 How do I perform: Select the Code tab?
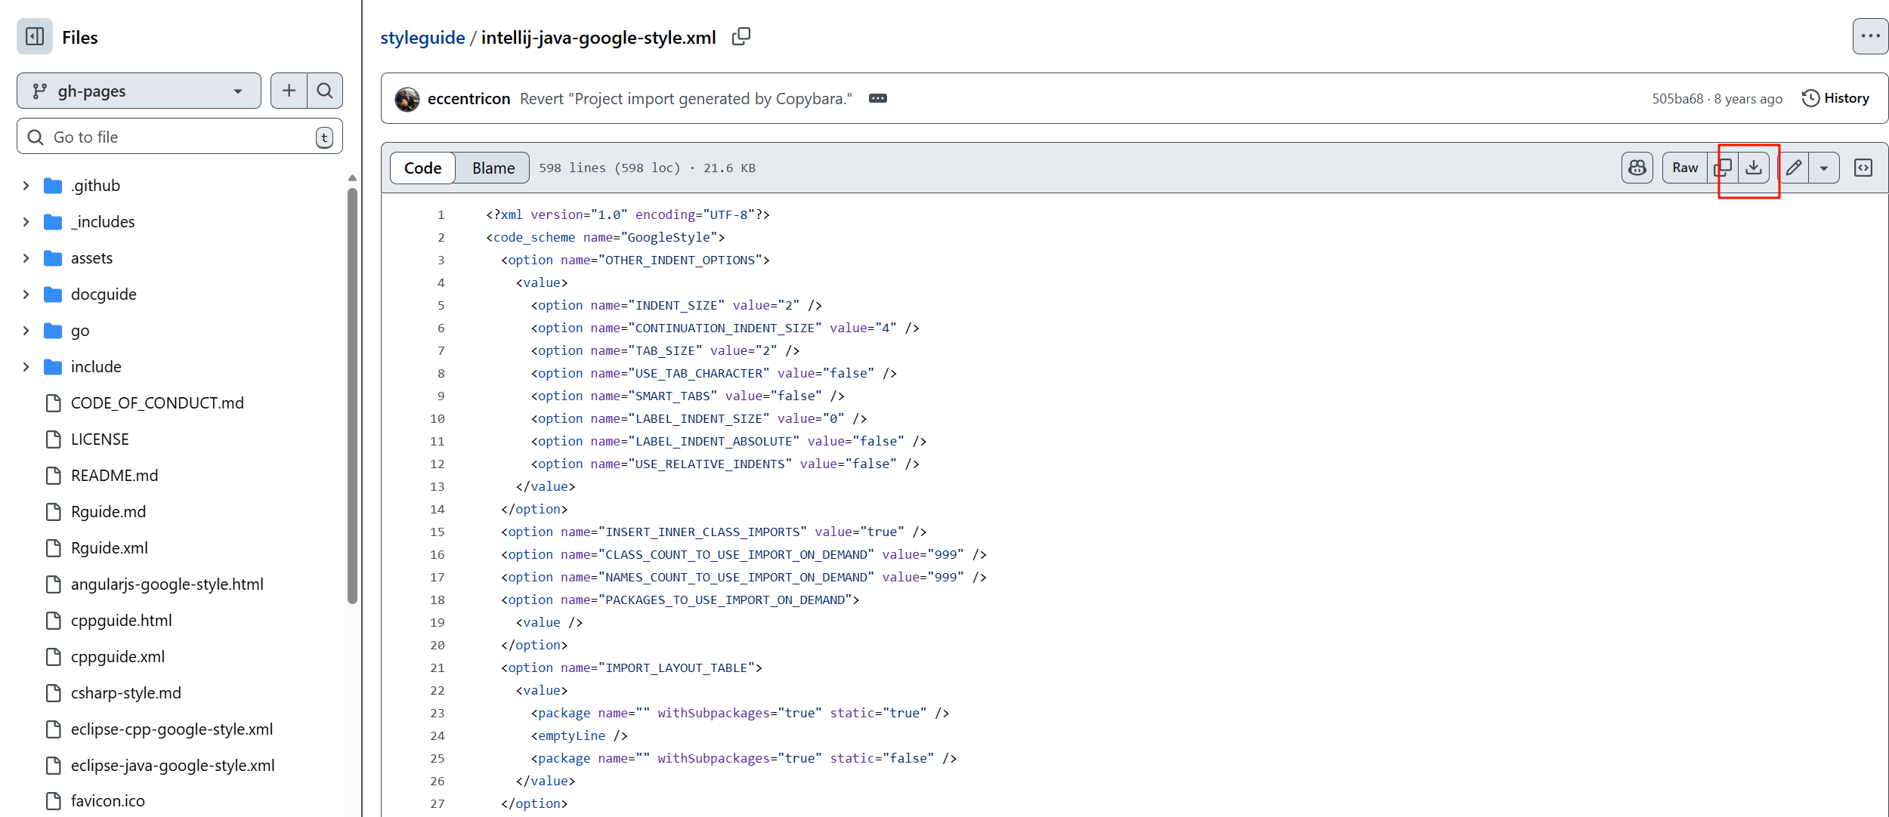(422, 168)
